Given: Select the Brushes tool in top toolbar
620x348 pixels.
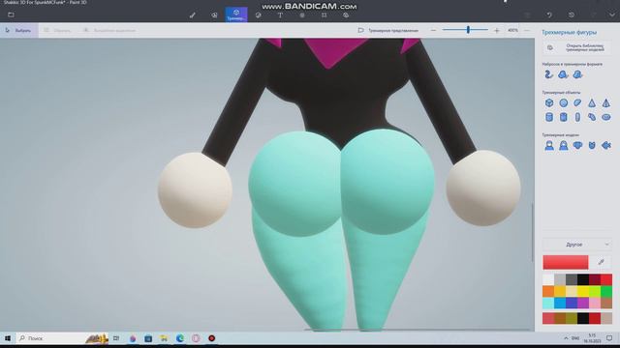Looking at the screenshot, I should 193,15.
